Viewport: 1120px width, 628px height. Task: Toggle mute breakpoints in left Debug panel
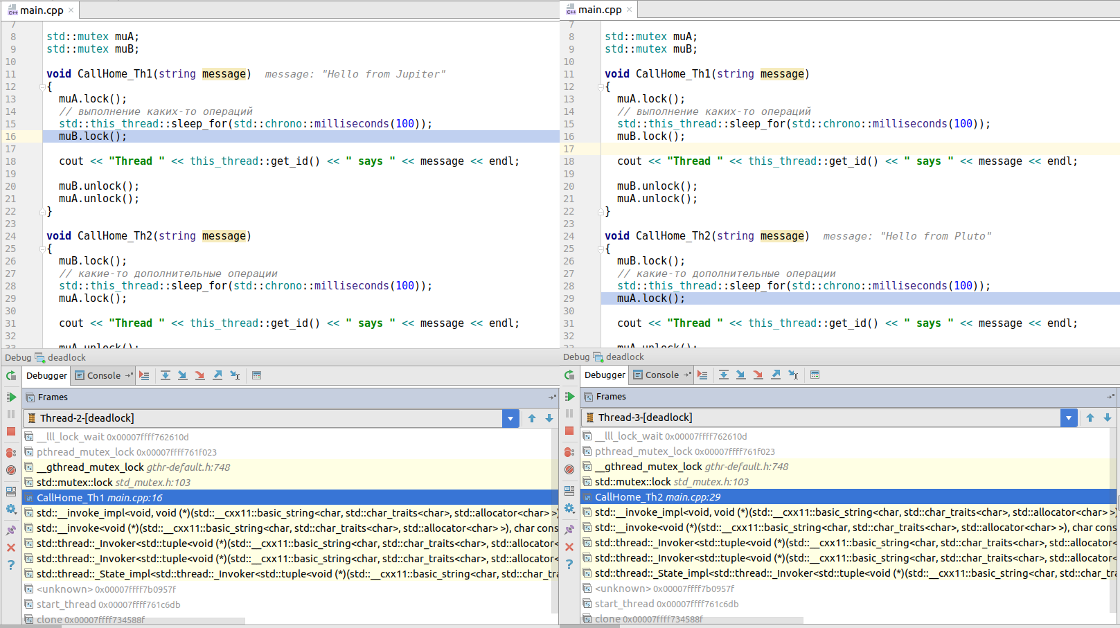(11, 470)
